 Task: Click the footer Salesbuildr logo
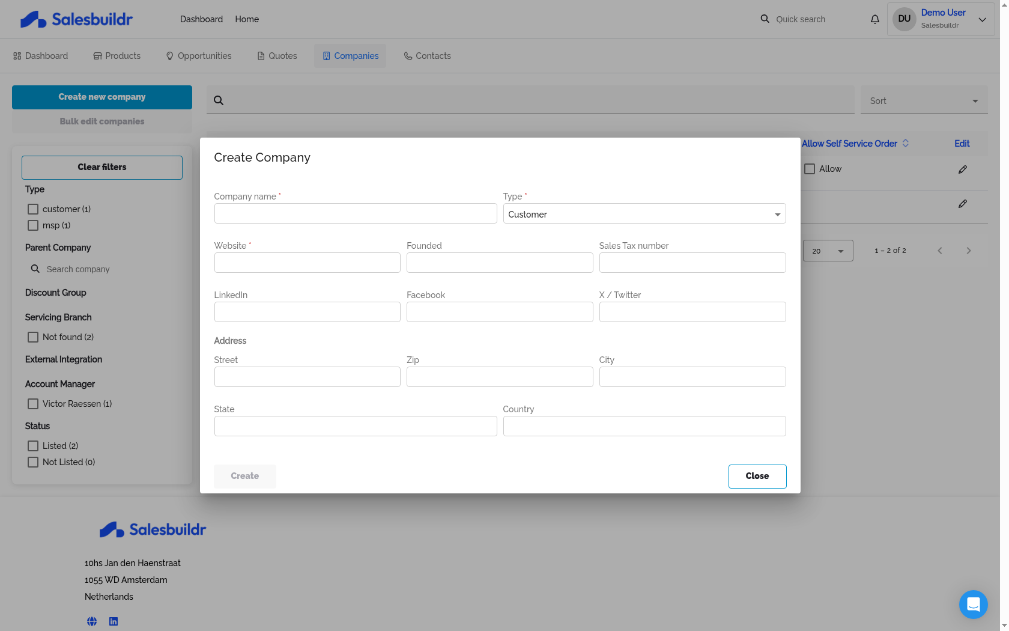click(x=153, y=529)
